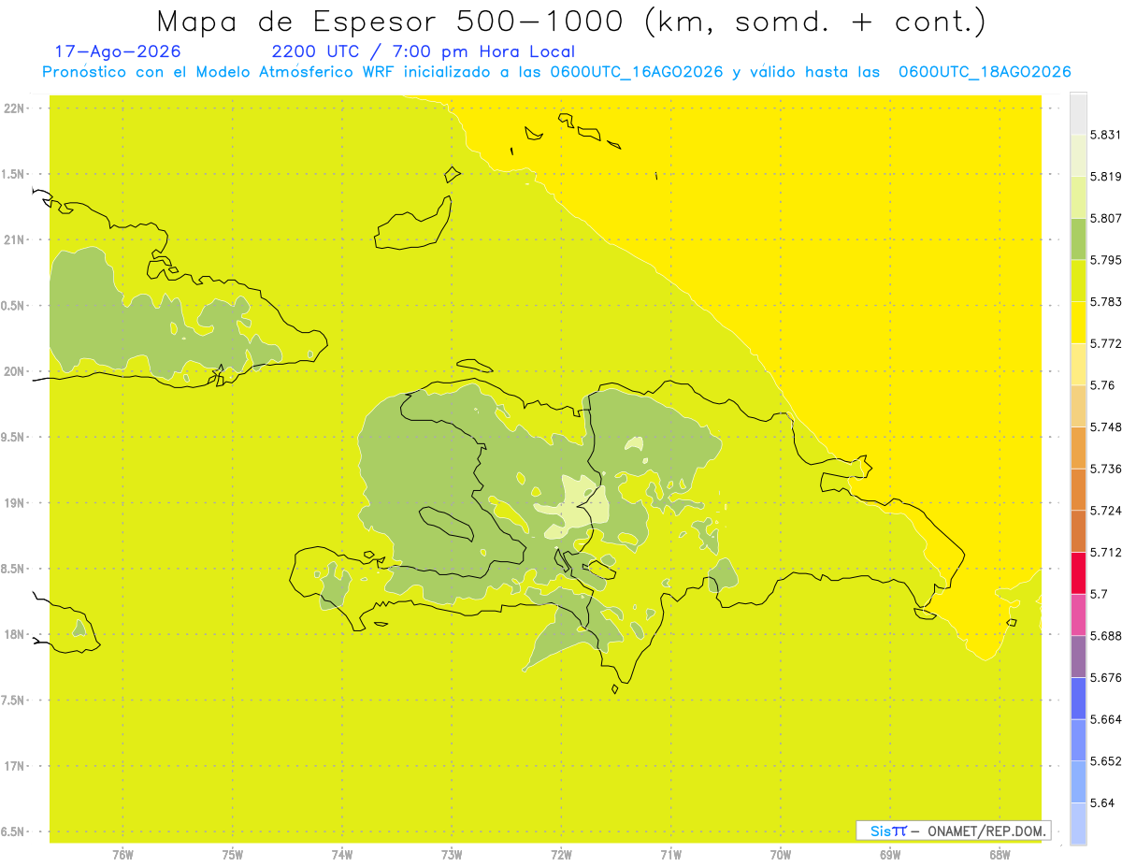Click the 68W longitude label

(1000, 855)
